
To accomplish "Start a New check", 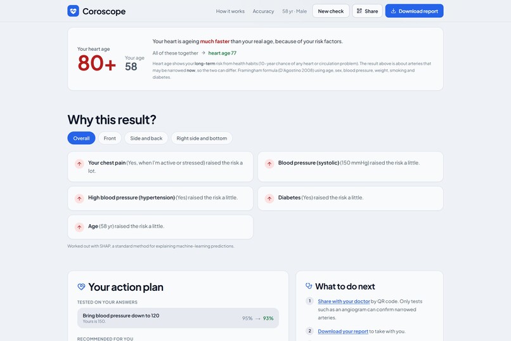I will coord(331,11).
